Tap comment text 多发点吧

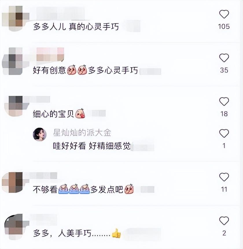(x=107, y=189)
